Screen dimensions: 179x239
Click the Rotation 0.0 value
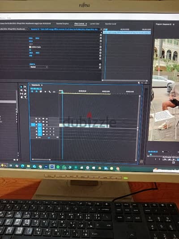point(30,50)
